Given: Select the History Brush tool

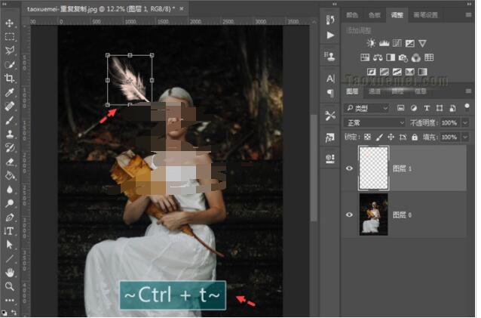Looking at the screenshot, I should point(10,148).
